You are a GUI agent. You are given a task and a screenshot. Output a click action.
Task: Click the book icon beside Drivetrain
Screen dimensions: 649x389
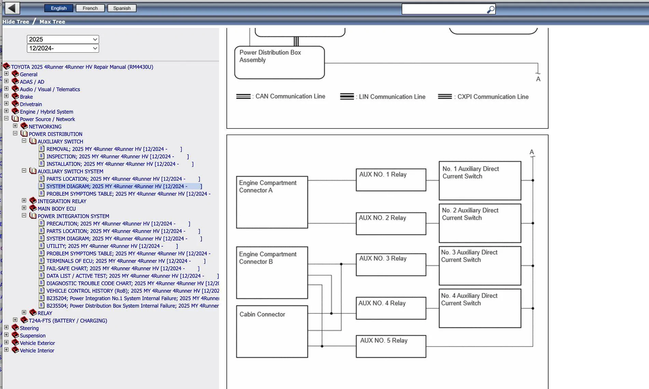coord(15,104)
